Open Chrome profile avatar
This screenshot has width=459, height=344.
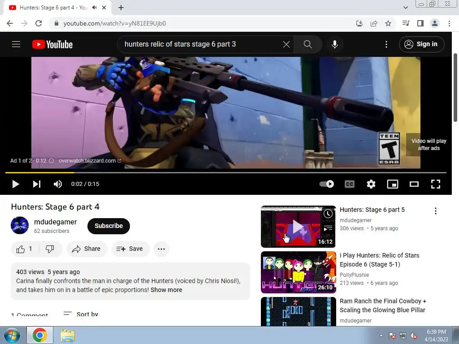click(435, 23)
